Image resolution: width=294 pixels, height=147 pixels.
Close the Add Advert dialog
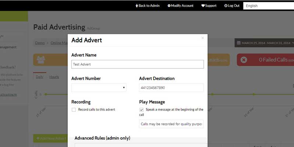click(202, 38)
